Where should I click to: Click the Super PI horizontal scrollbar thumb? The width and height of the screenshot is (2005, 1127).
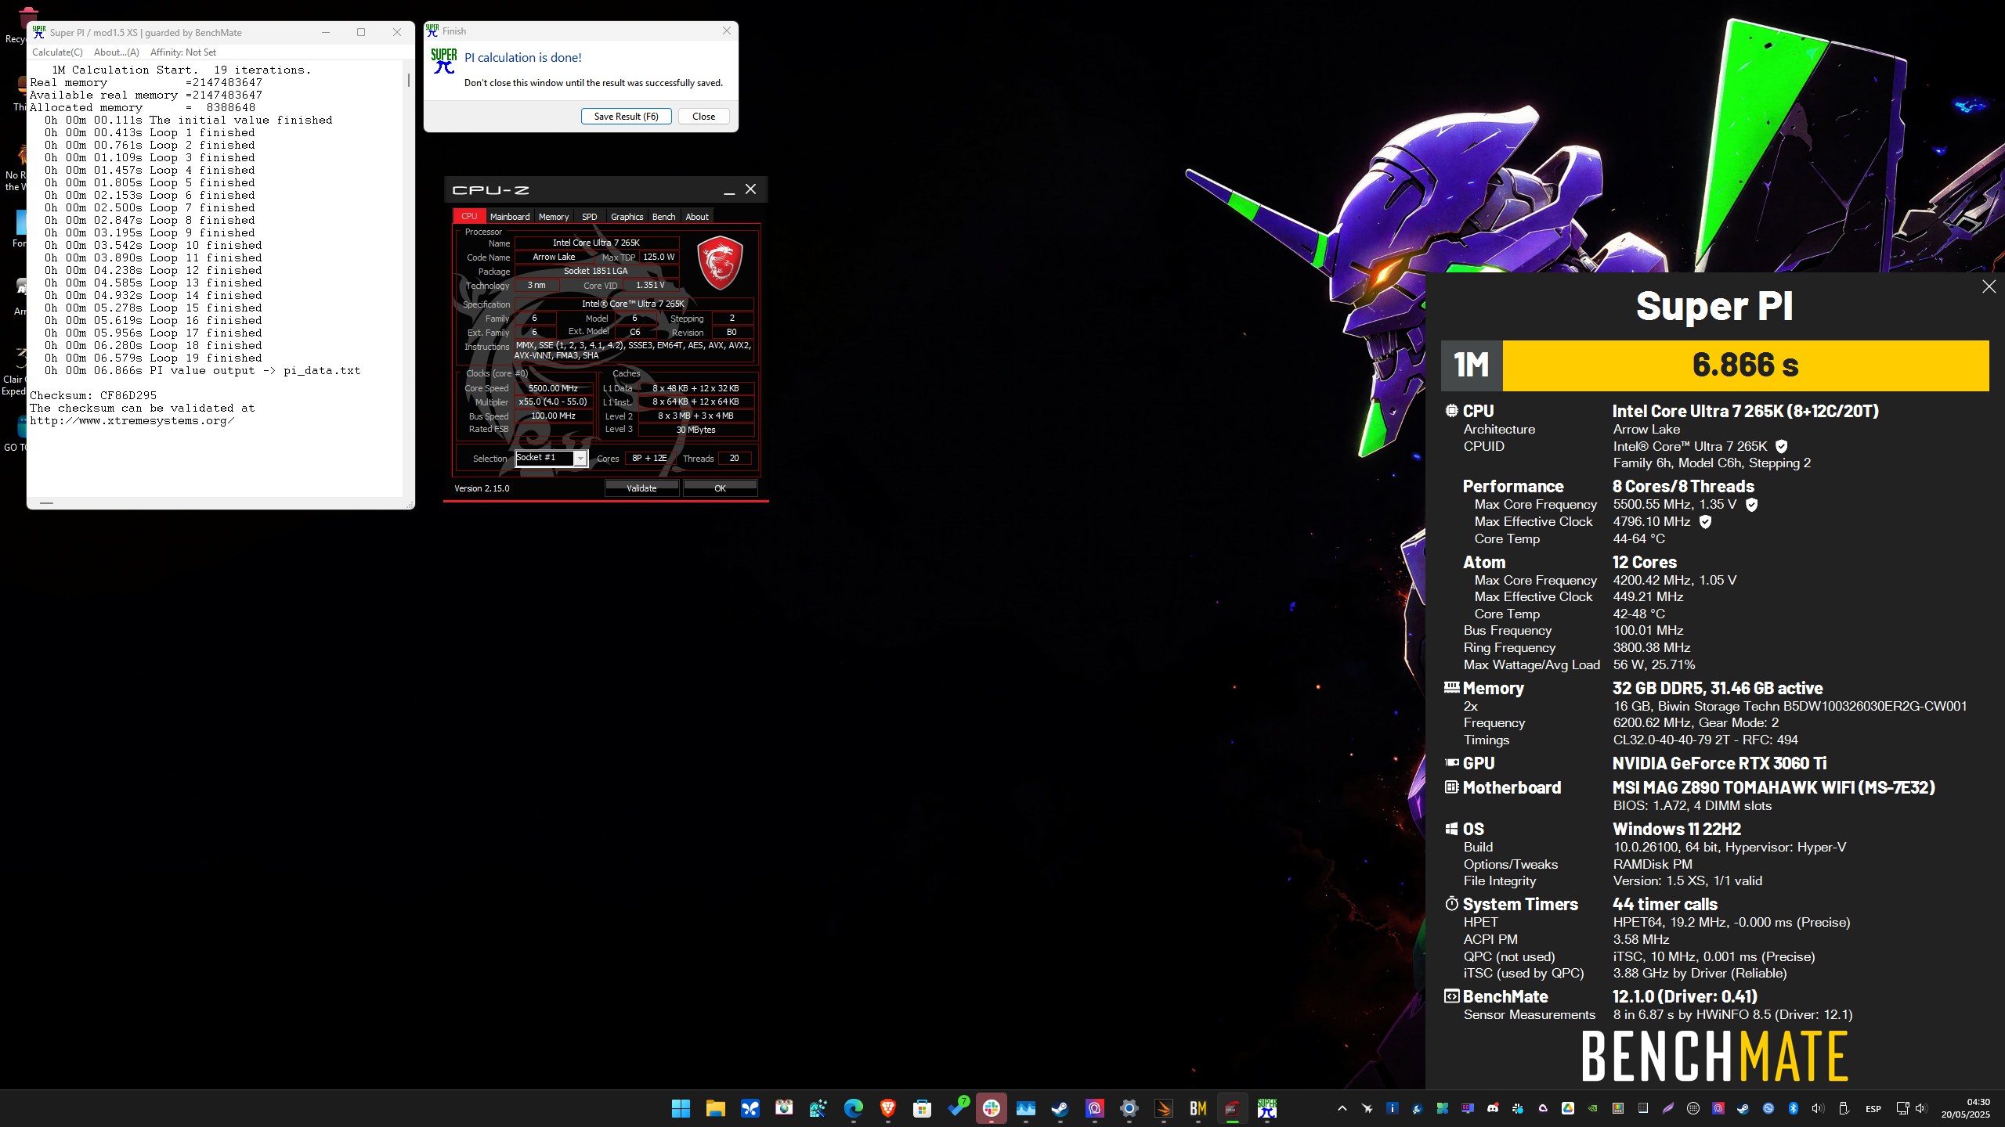point(46,503)
